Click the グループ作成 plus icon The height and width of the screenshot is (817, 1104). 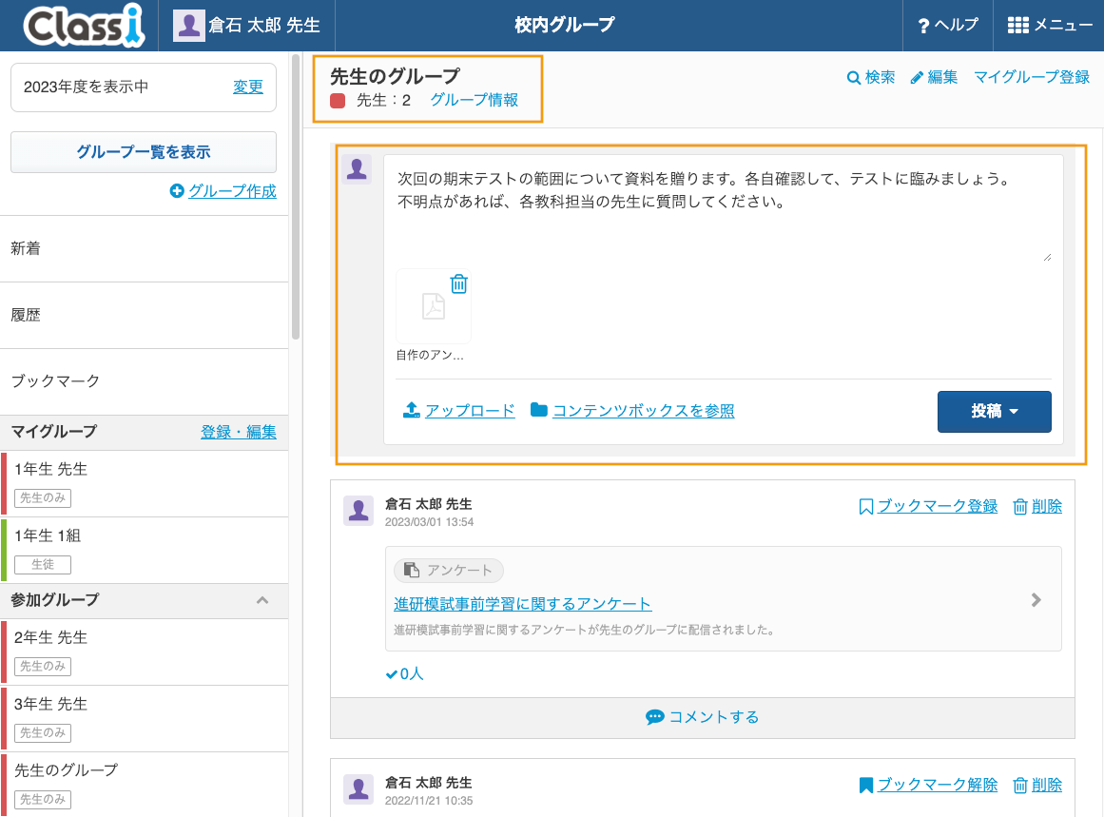pos(177,191)
